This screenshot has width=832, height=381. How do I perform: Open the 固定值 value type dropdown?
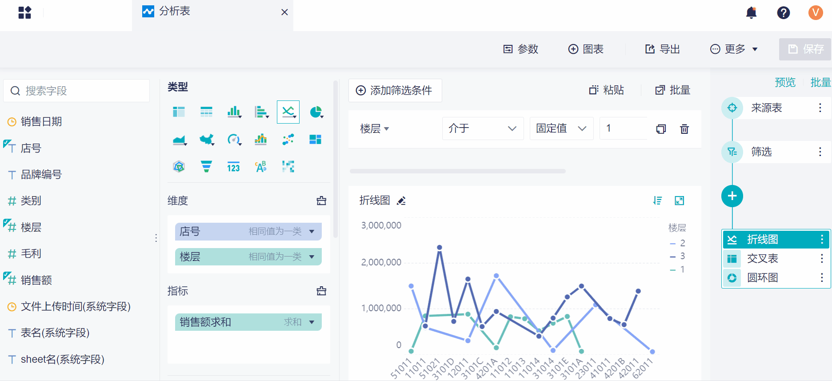coord(562,128)
